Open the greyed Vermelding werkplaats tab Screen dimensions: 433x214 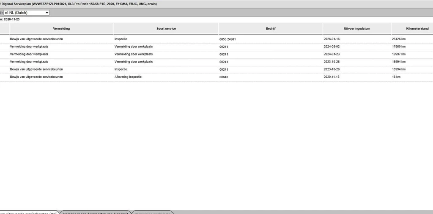coord(152,212)
